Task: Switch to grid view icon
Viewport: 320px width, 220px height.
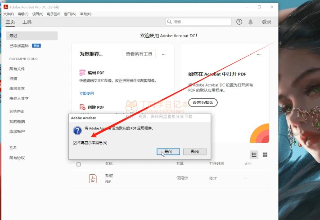Action: tap(265, 155)
